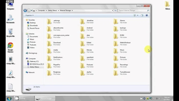
Task: Click Computer in the breadcrumb path
Action: (41, 11)
